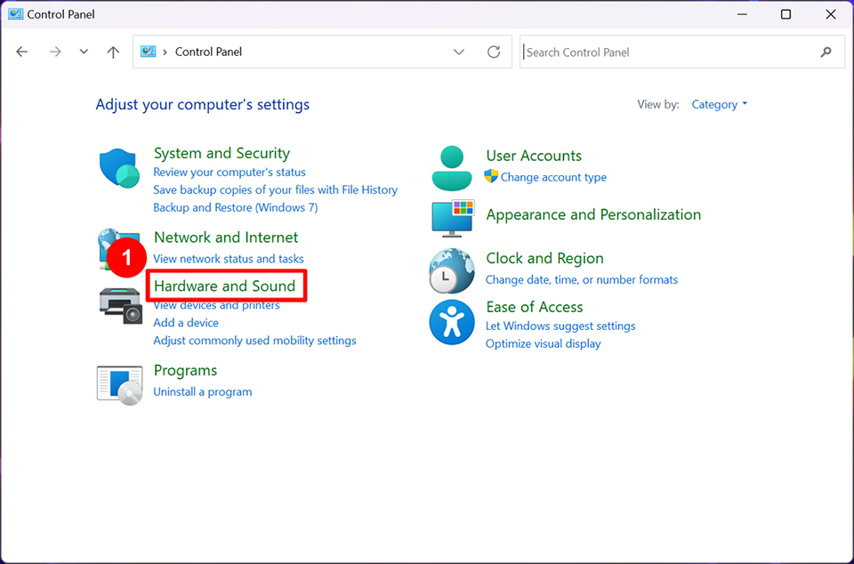Open View network status and tasks
Viewport: 854px width, 564px height.
pos(229,259)
